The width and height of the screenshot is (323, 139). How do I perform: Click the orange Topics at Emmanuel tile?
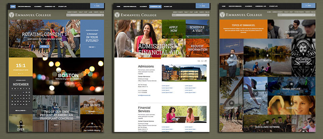[243, 29]
